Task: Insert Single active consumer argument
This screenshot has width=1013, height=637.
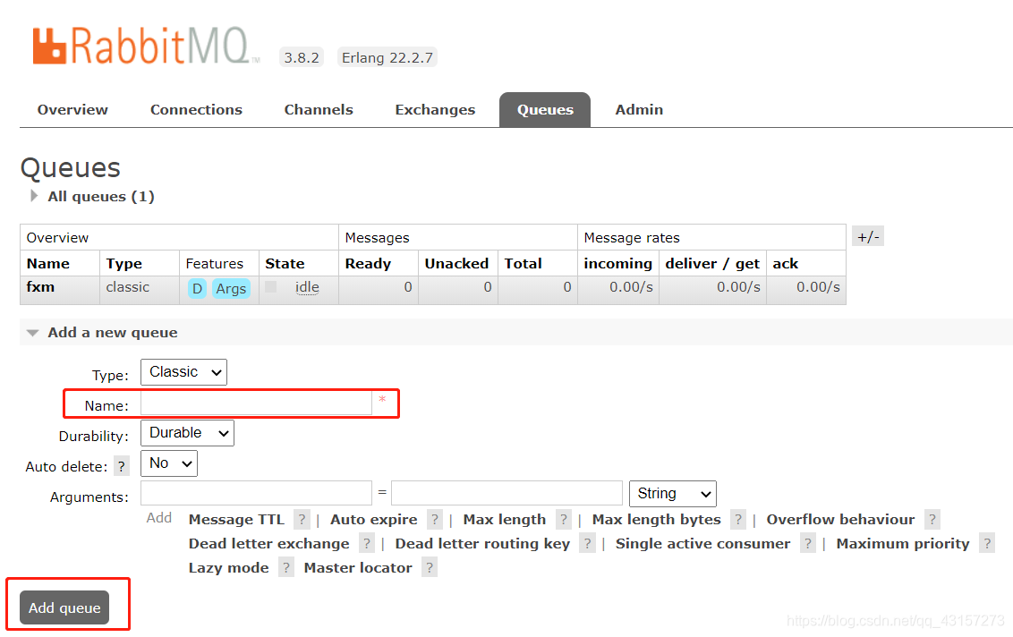Action: 702,543
